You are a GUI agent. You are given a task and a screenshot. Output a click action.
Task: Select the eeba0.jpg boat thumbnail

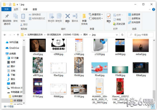click(141, 45)
